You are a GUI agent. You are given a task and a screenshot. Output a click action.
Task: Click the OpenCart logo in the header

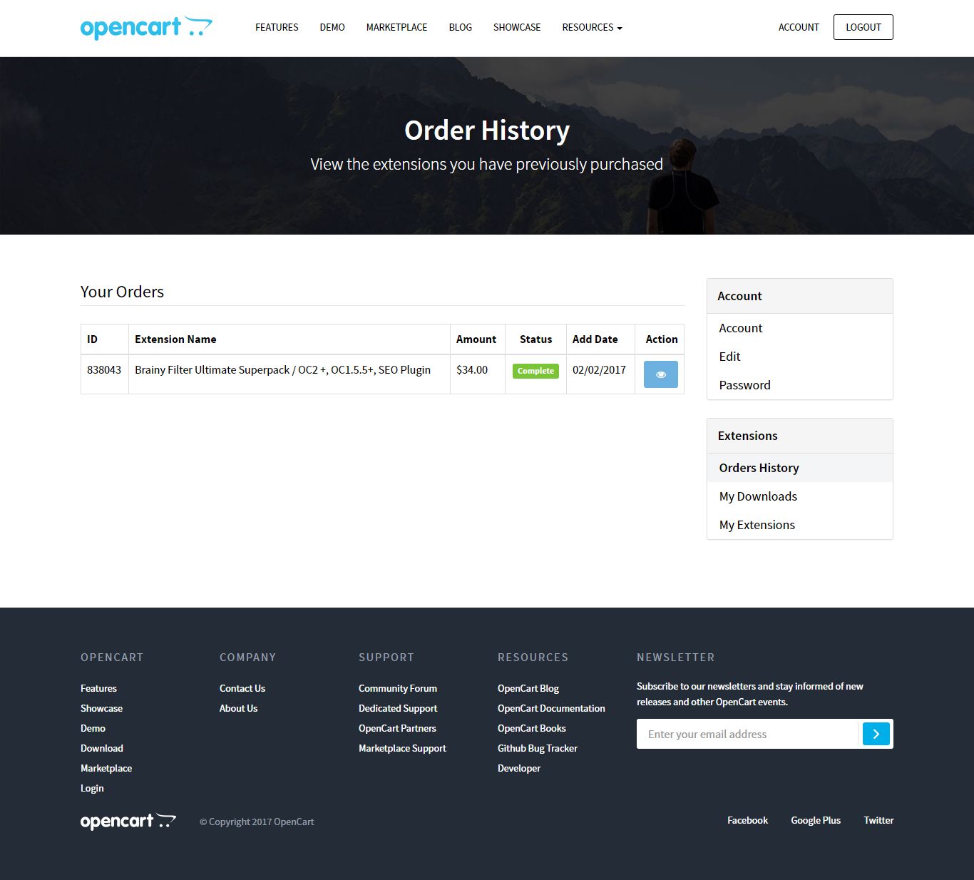(146, 28)
